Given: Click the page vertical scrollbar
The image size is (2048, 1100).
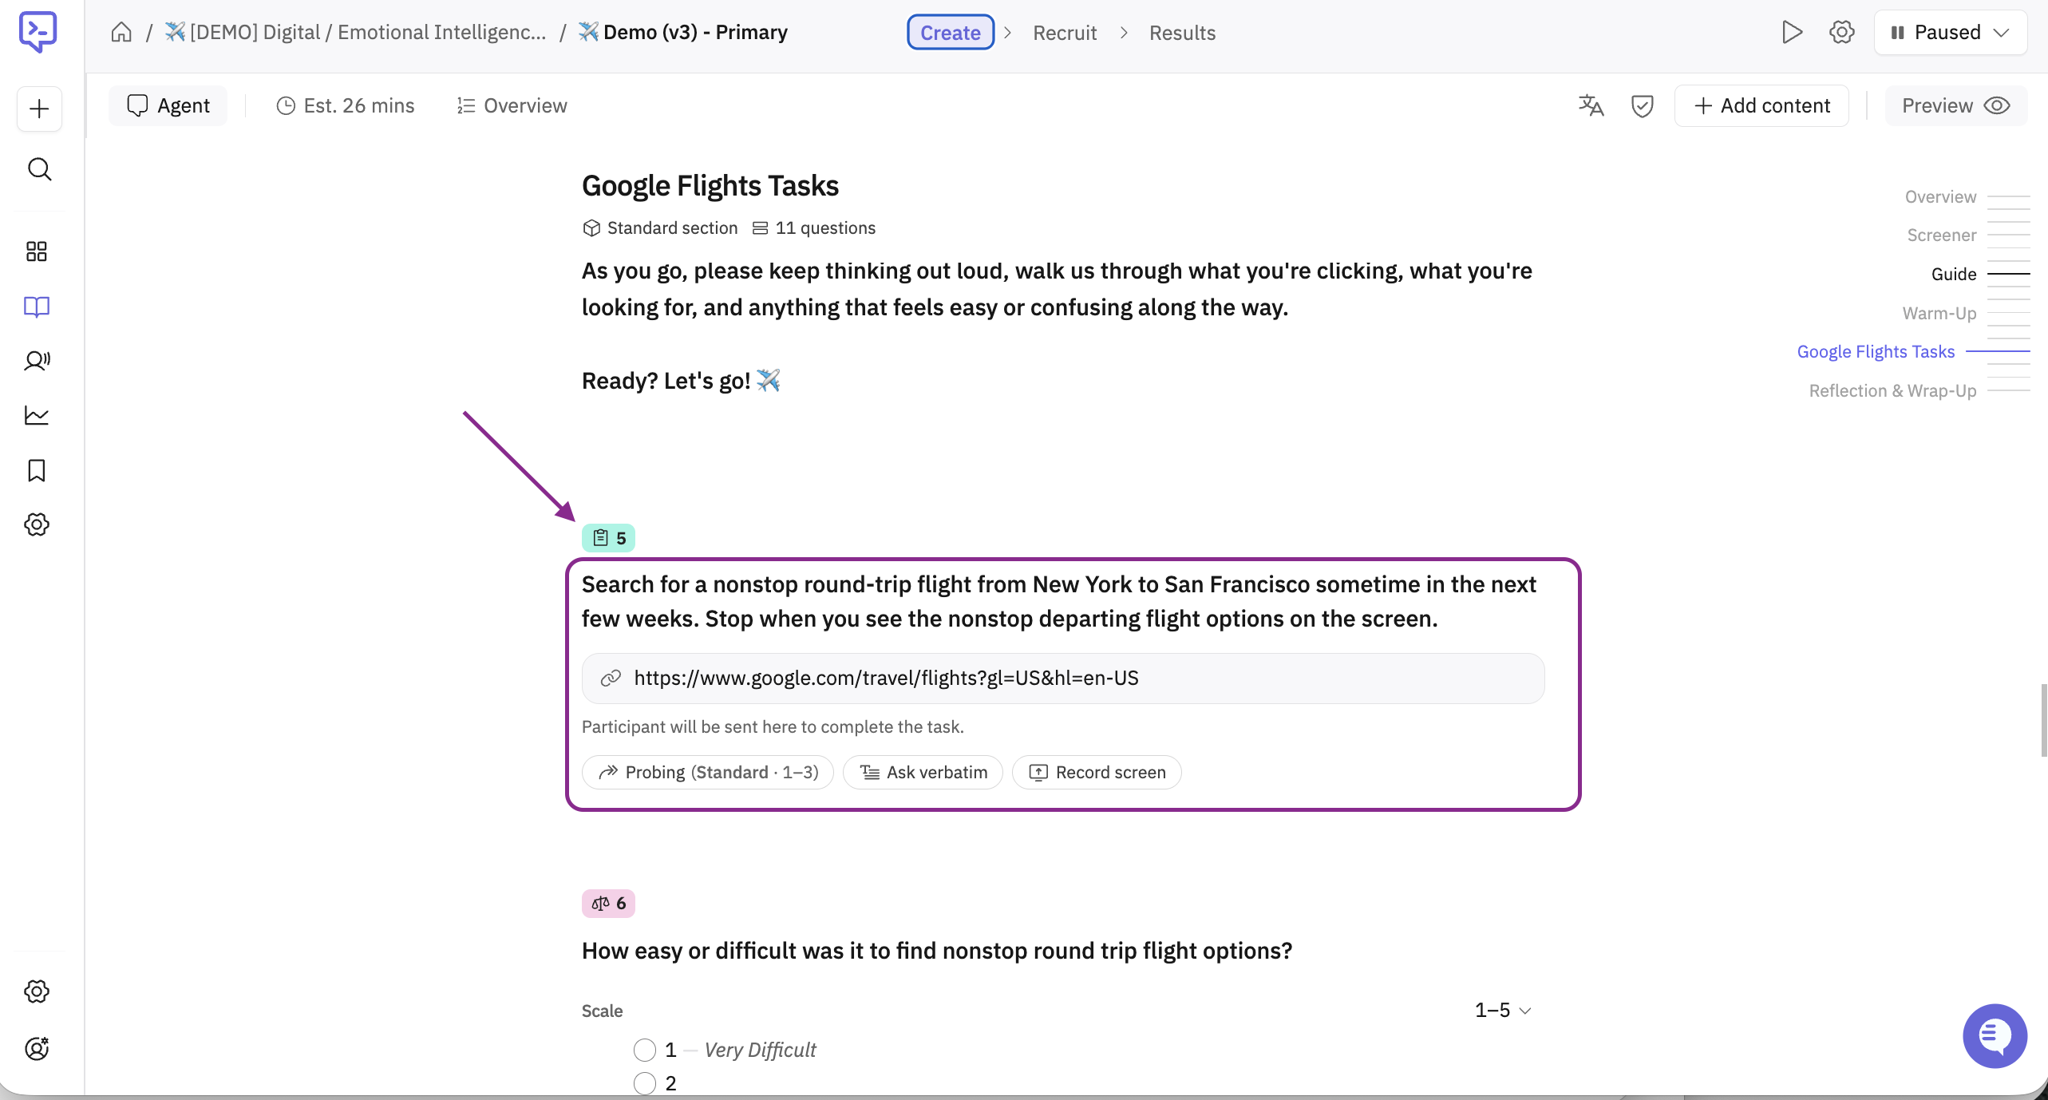Looking at the screenshot, I should (x=2044, y=718).
